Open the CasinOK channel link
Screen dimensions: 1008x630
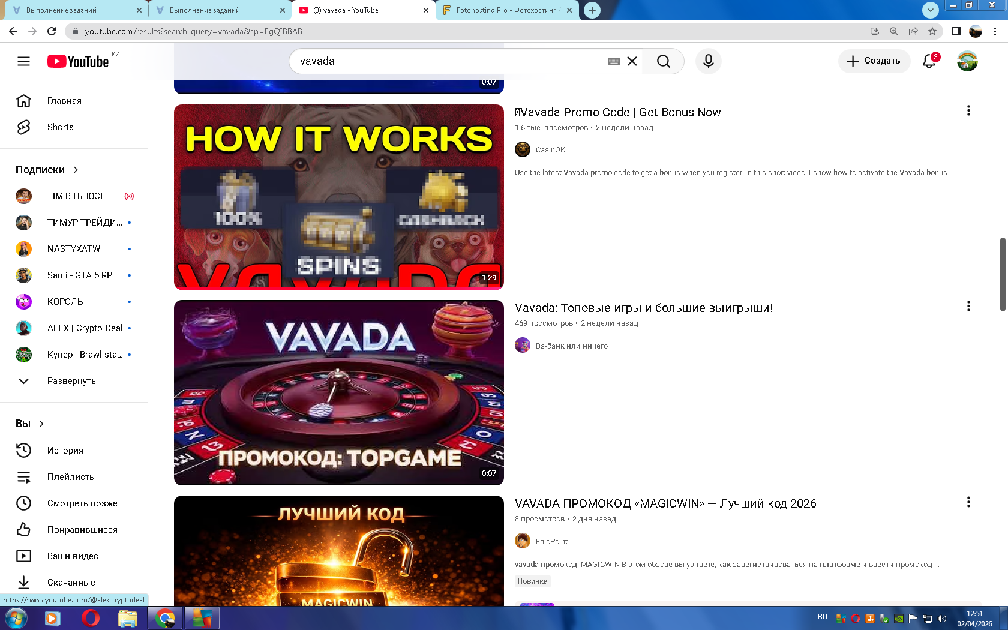click(550, 150)
